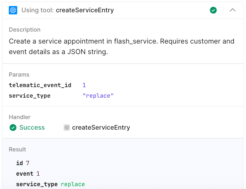Click the blue gear tool icon in header

click(x=13, y=10)
